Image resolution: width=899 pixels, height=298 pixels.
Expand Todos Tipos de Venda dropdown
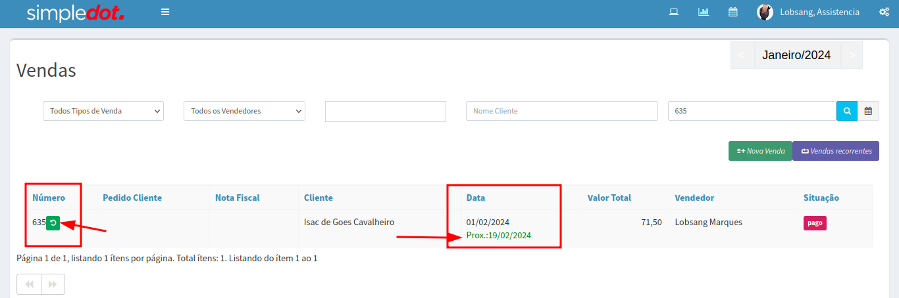(x=103, y=111)
